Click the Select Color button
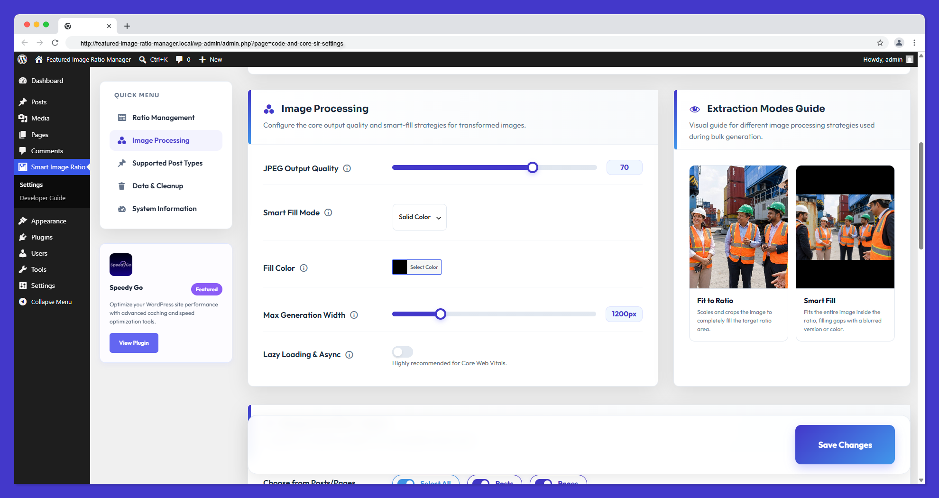This screenshot has width=939, height=498. point(424,267)
